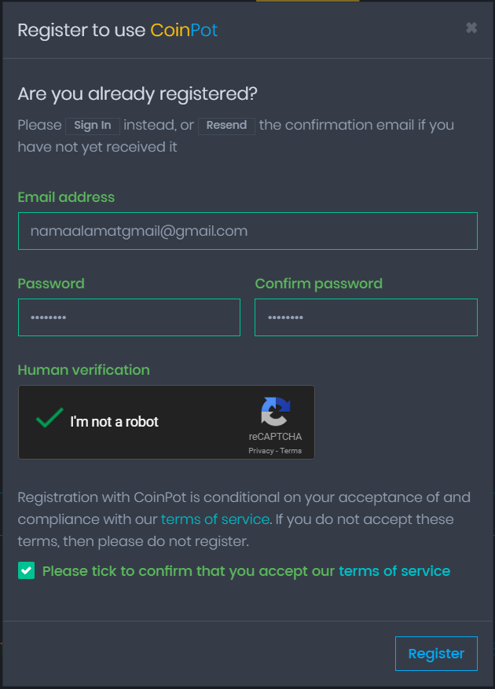The height and width of the screenshot is (689, 495).
Task: Open the reCAPTCHA Terms link
Action: 291,451
